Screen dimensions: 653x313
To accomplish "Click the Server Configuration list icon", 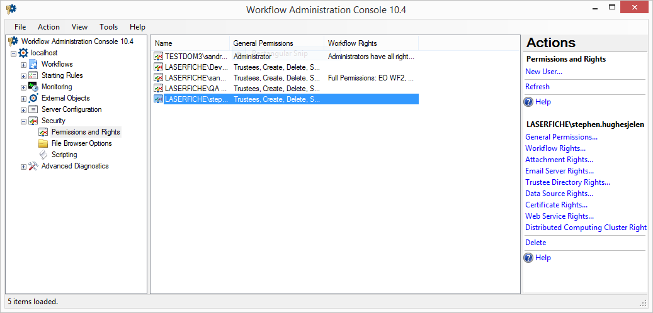I will point(33,110).
